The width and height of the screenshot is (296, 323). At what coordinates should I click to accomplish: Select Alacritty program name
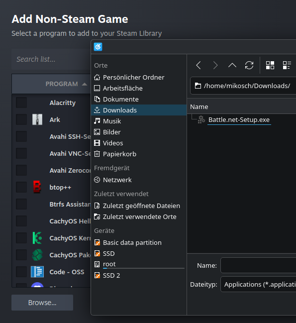(63, 103)
